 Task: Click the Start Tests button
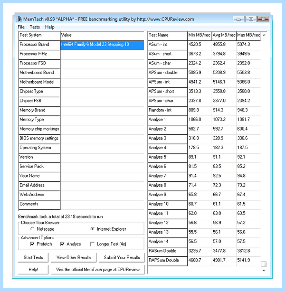point(33,258)
